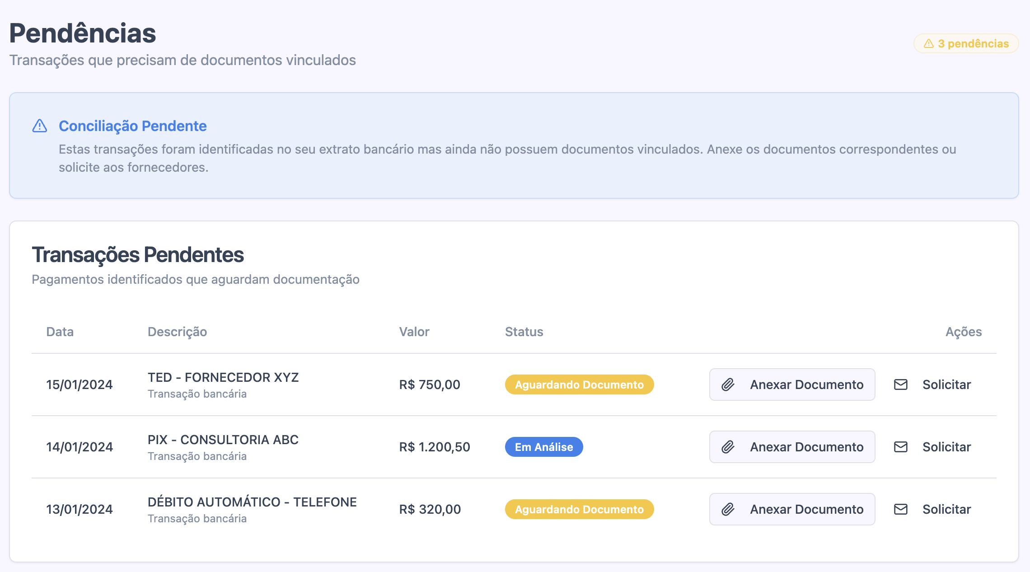This screenshot has width=1030, height=572.
Task: Click the Status column header
Action: (524, 332)
